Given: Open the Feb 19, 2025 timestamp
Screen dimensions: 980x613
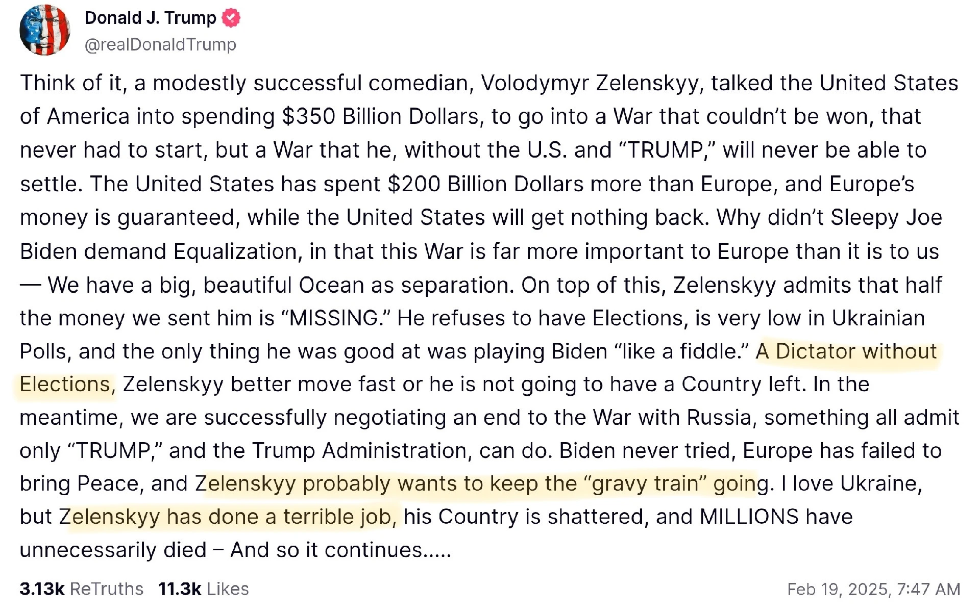Looking at the screenshot, I should pyautogui.click(x=874, y=590).
